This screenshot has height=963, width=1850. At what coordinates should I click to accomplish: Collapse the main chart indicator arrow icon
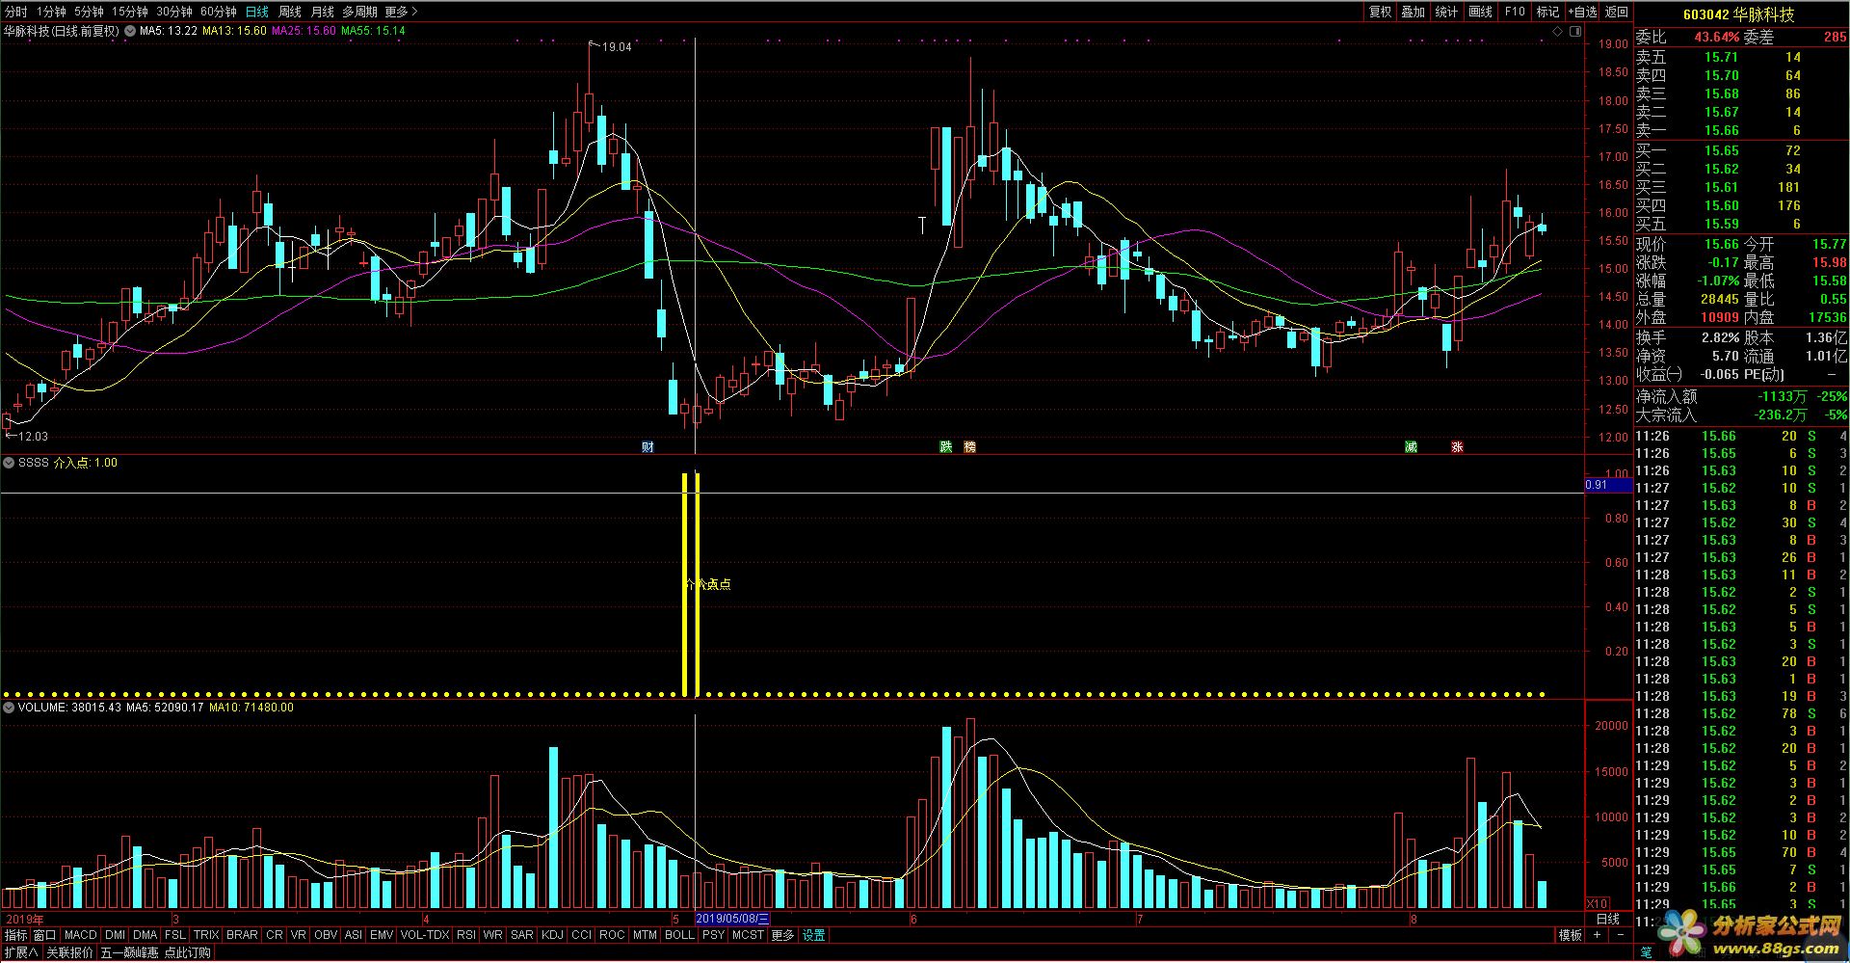pos(130,31)
